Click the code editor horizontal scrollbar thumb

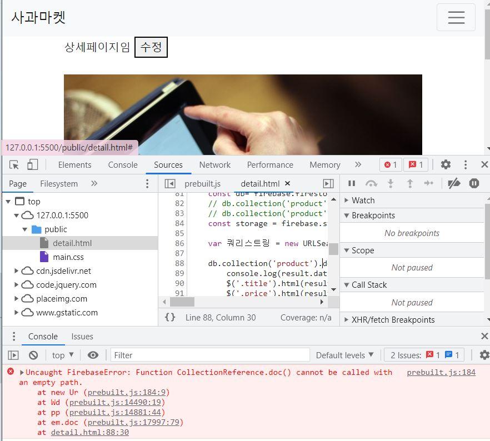[x=182, y=302]
